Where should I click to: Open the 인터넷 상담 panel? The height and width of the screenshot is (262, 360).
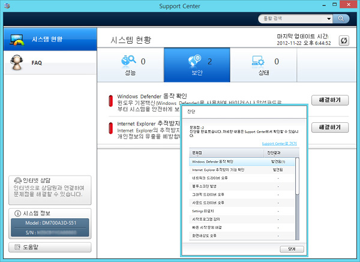pyautogui.click(x=50, y=190)
